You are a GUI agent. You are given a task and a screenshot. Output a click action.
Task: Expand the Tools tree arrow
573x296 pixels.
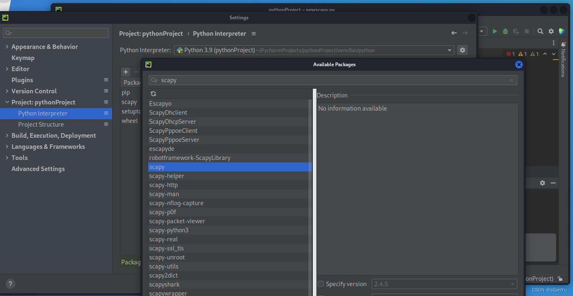(7, 157)
